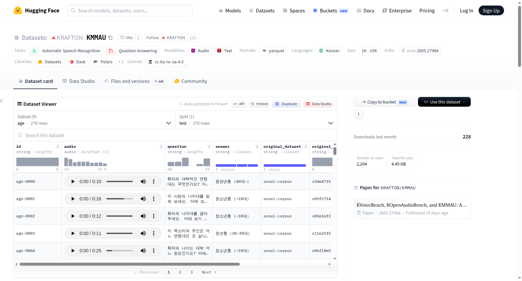The height and width of the screenshot is (281, 522).
Task: Play audio for row age-0000
Action: point(73,181)
